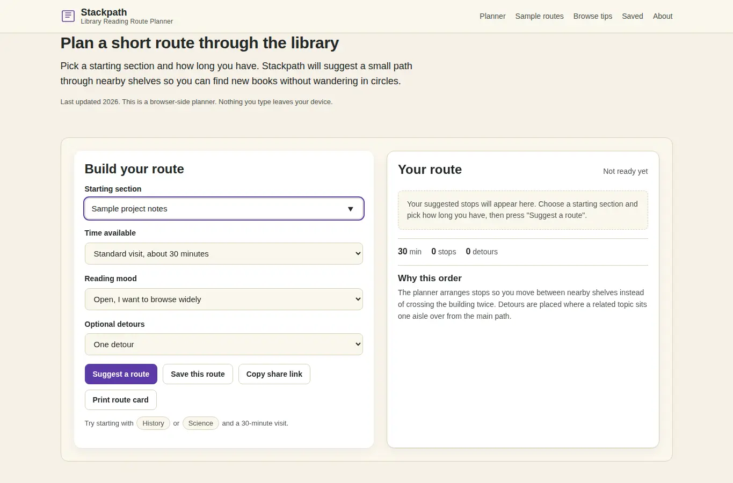The image size is (733, 483).
Task: Click Copy share link button
Action: [274, 374]
